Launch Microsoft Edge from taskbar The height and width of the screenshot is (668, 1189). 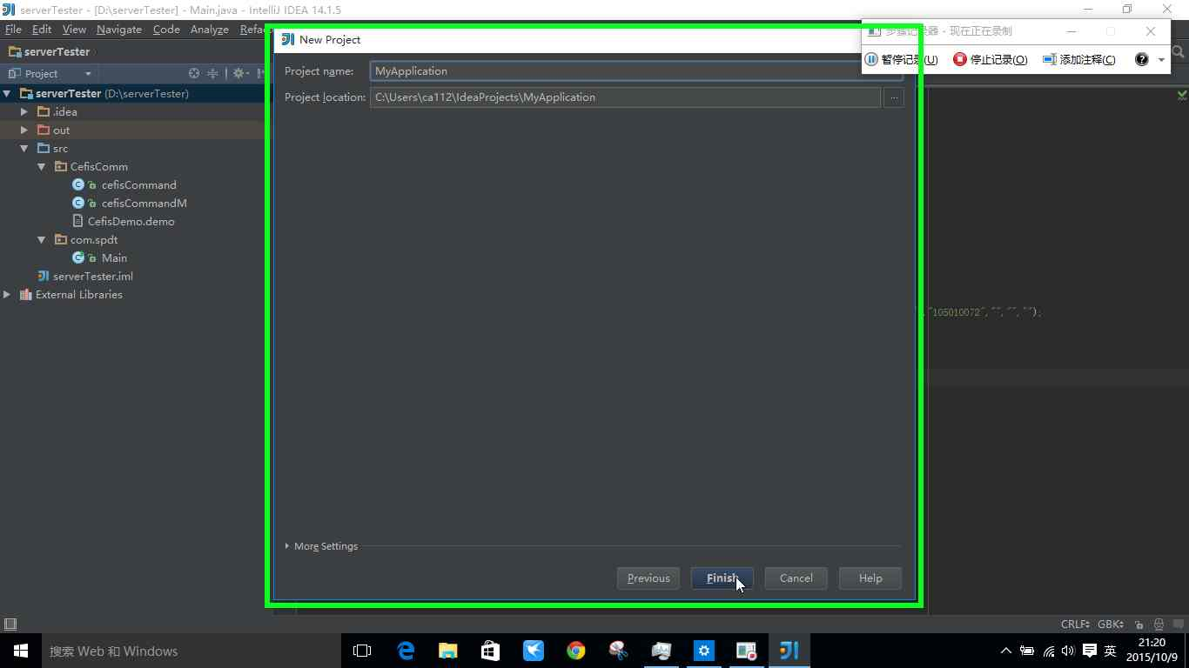tap(406, 651)
